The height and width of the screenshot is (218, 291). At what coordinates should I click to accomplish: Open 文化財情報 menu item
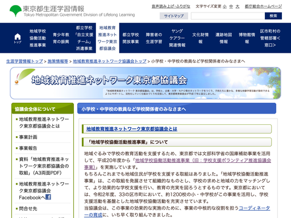click(201, 38)
